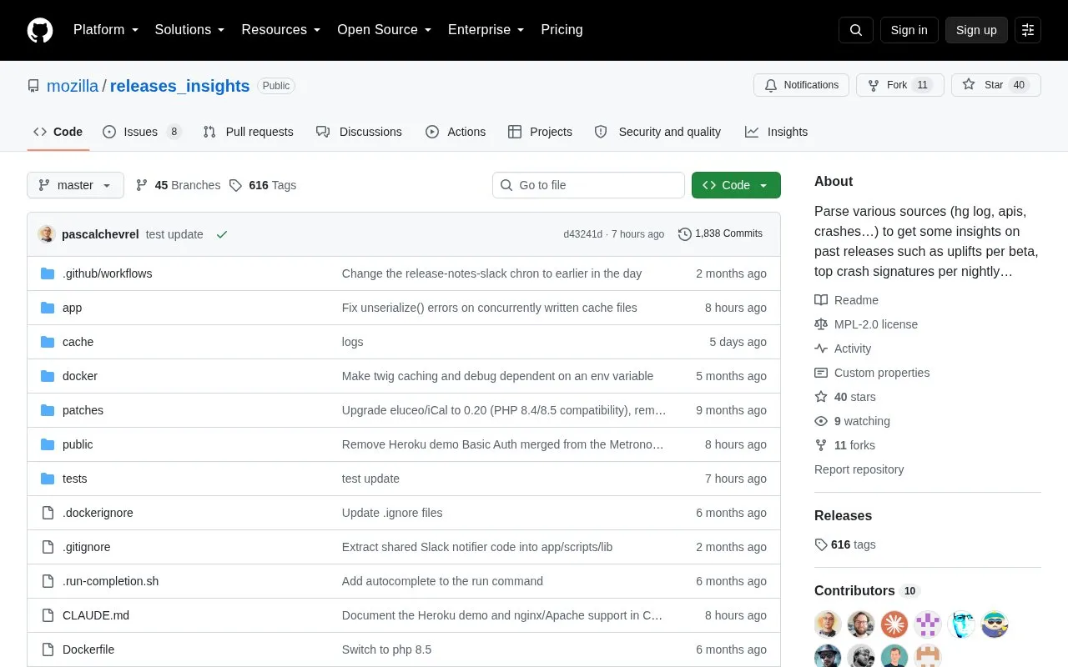View the 616 Tags link near branches

pyautogui.click(x=263, y=185)
